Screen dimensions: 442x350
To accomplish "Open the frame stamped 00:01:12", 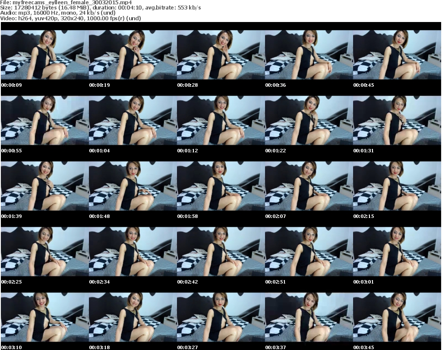I will (221, 120).
